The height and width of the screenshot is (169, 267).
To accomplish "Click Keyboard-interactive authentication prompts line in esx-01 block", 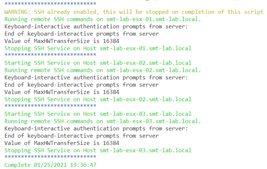I will [x=96, y=26].
